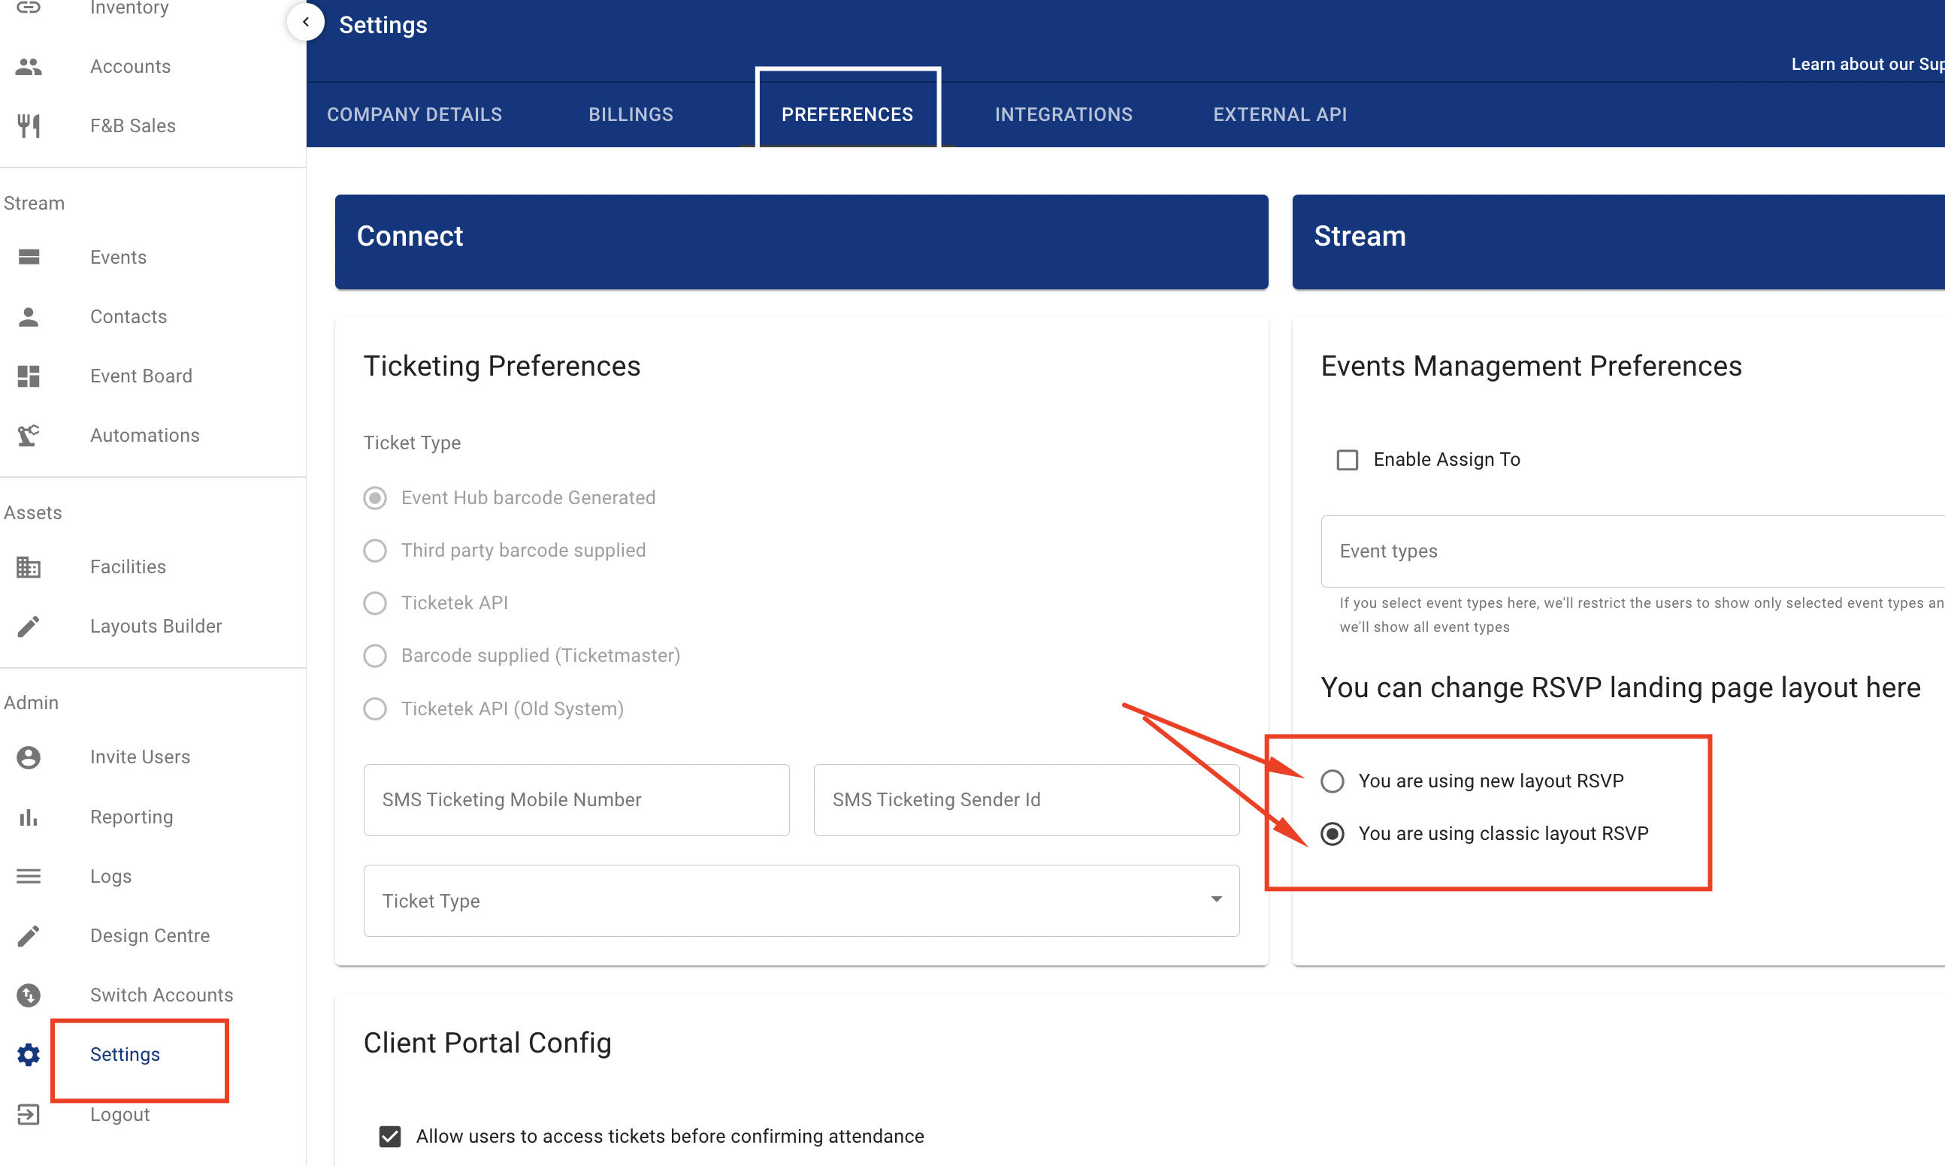
Task: Click the Automations robot arm icon
Action: tap(29, 435)
